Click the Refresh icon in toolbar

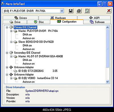pos(87,11)
